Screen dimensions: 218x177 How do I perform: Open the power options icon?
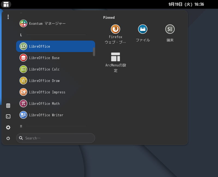pos(8,138)
